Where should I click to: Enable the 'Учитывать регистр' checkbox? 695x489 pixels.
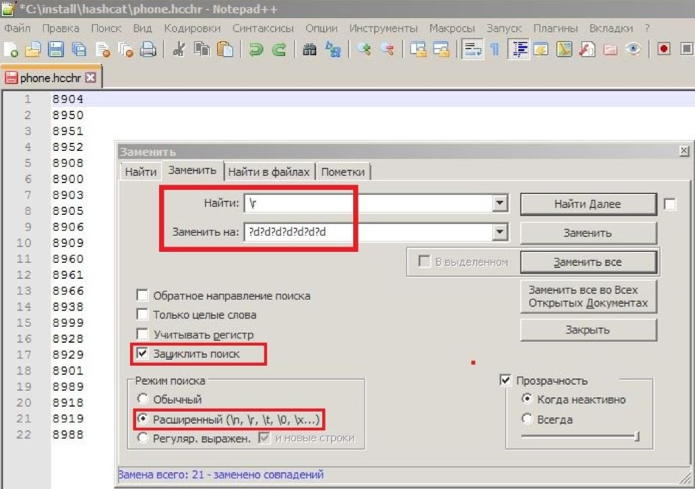[142, 334]
